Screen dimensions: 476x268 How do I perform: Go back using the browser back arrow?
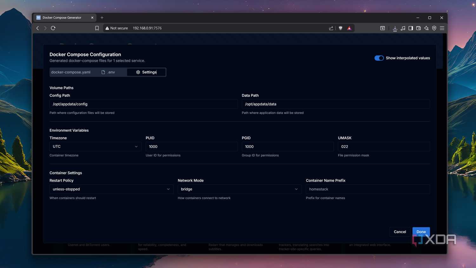(37, 28)
